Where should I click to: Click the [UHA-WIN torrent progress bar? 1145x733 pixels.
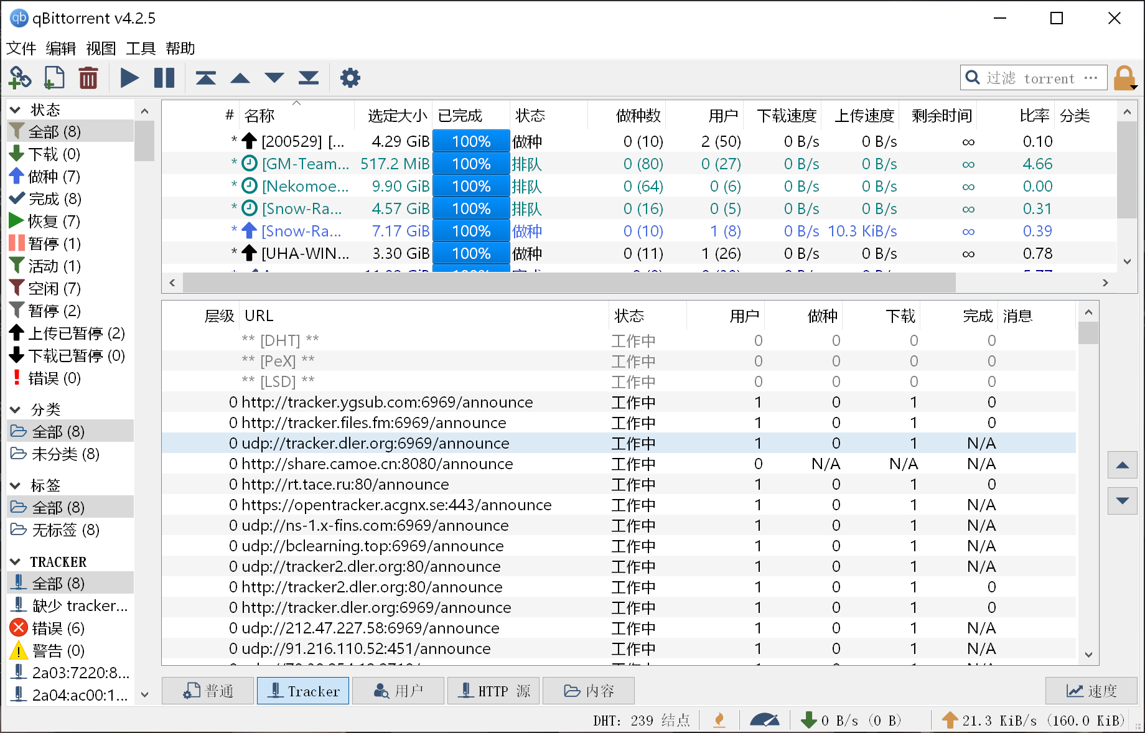coord(471,254)
